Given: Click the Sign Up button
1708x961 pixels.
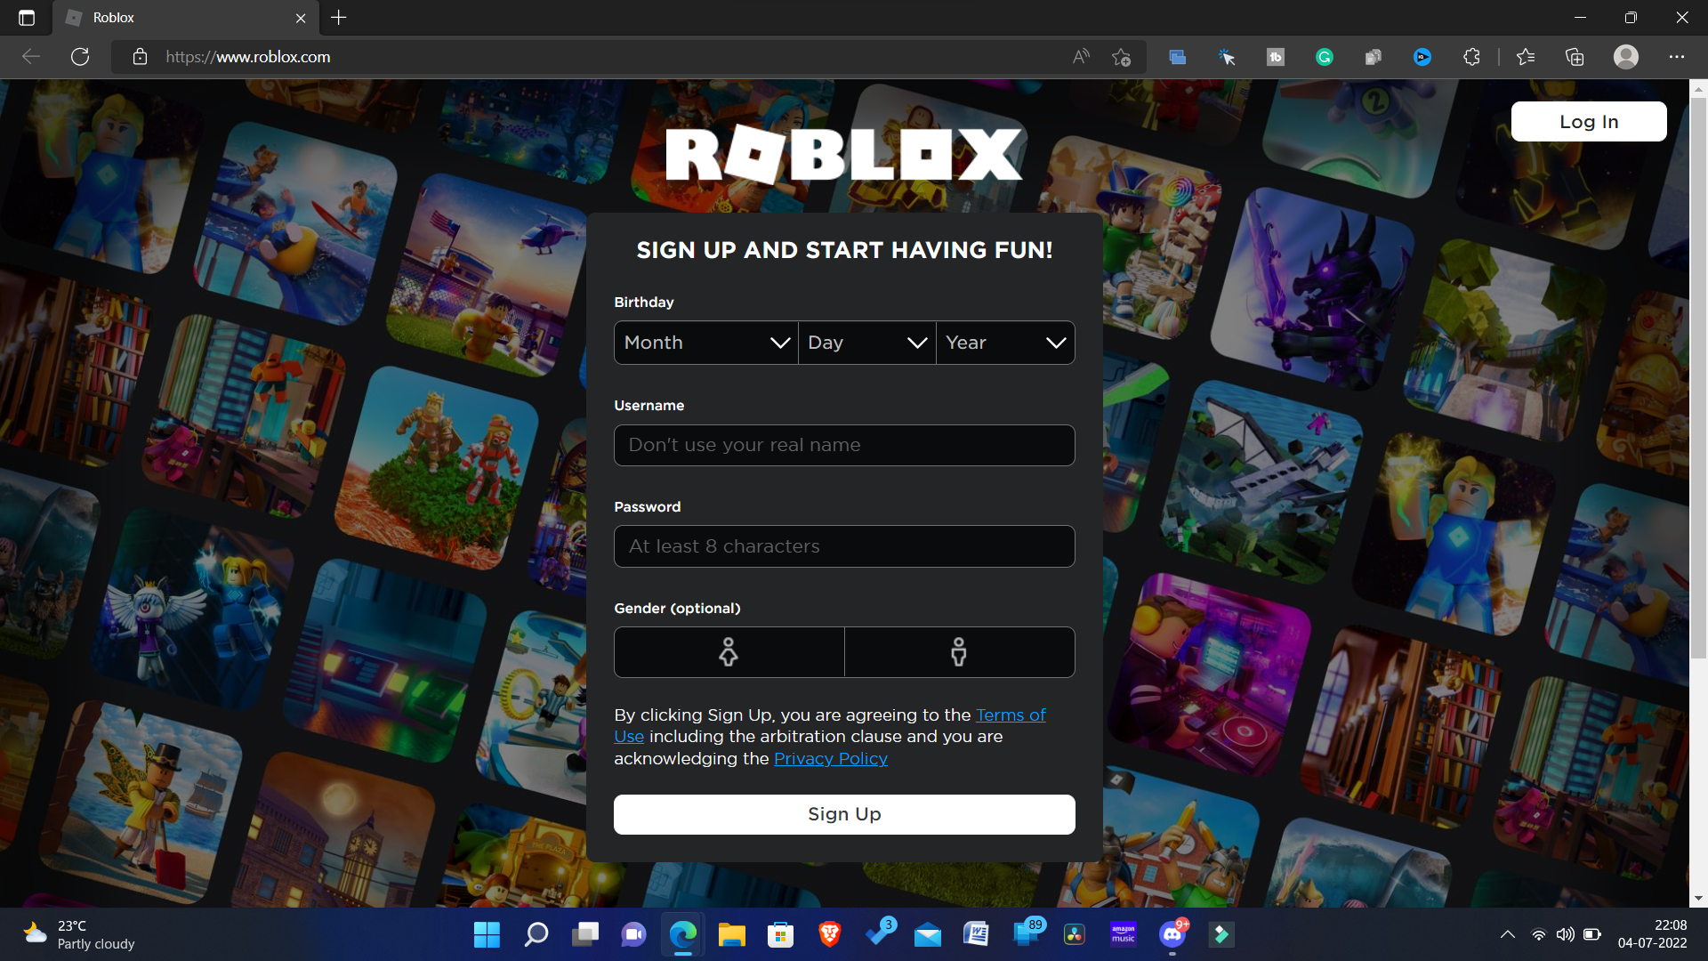Looking at the screenshot, I should pyautogui.click(x=843, y=813).
